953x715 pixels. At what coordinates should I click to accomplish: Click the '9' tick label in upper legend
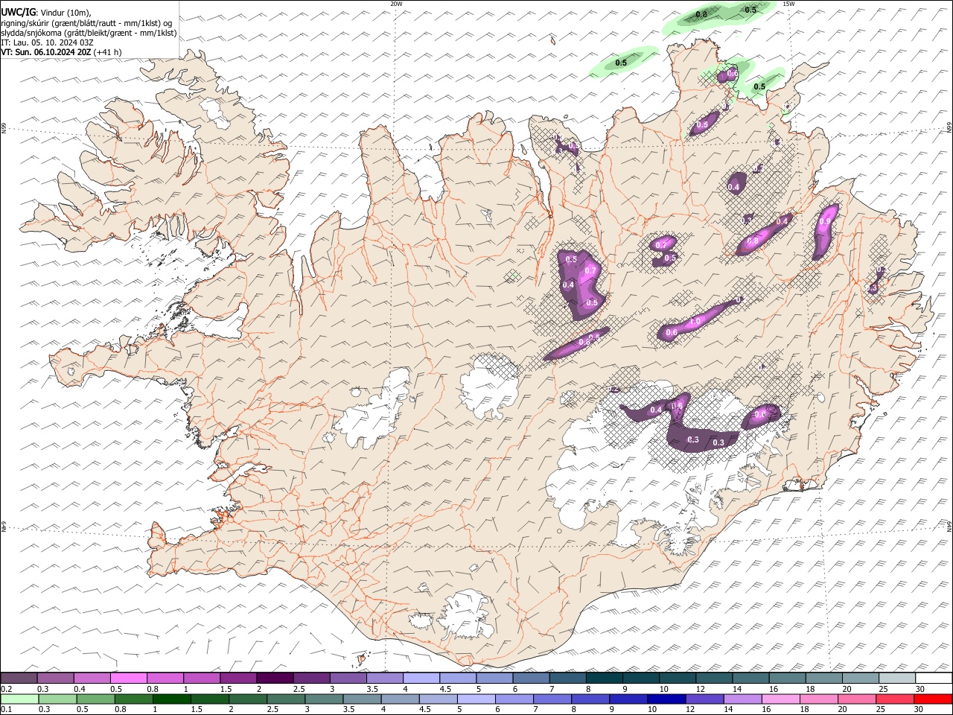tap(624, 689)
